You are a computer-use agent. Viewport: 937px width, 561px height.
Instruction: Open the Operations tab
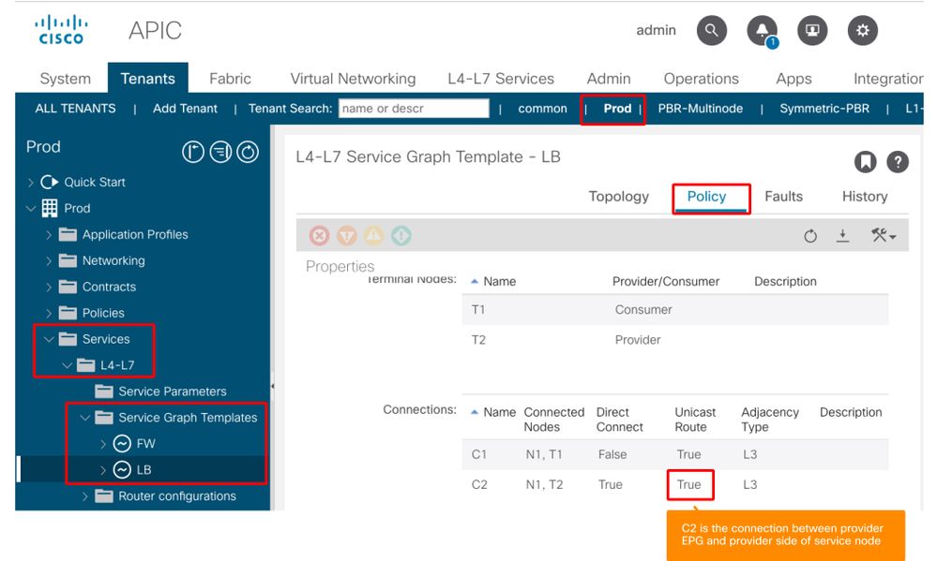701,79
